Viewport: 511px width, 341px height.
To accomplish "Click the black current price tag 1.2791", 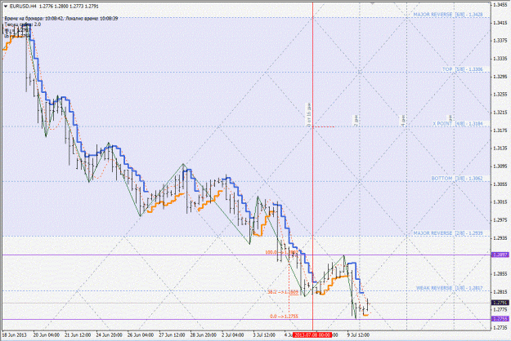I will [500, 303].
